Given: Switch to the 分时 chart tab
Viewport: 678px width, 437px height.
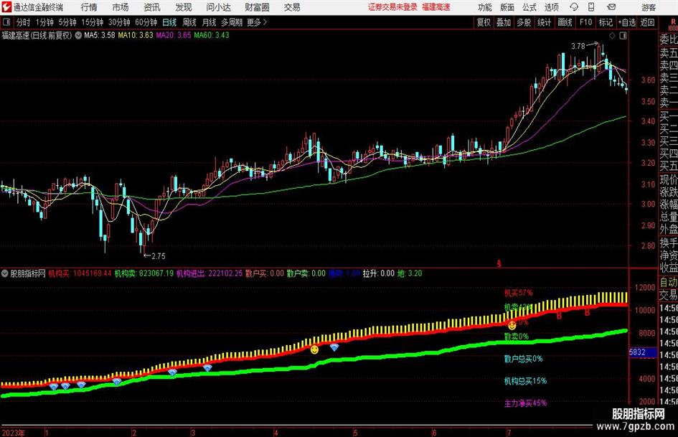Looking at the screenshot, I should pos(23,22).
